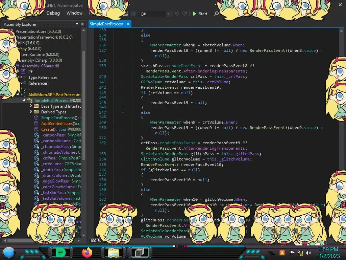
Task: Click the Save All disk icon
Action: point(133,14)
